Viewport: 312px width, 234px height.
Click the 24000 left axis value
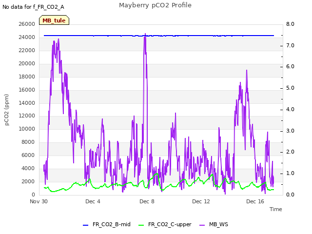click(x=27, y=37)
